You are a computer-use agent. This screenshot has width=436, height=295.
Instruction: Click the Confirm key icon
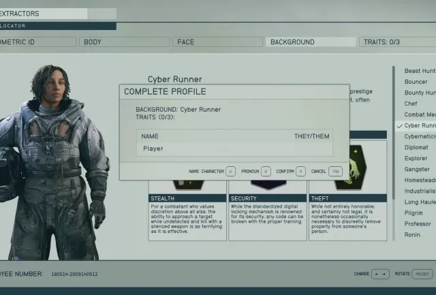302,171
